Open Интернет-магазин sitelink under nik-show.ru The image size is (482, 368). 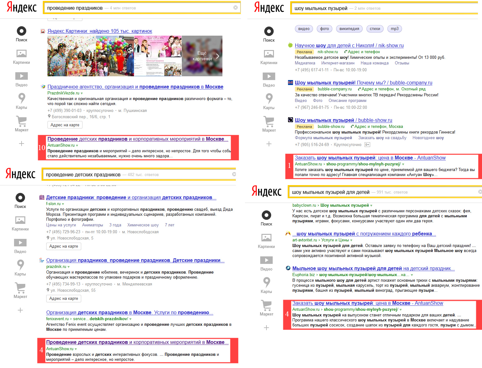(338, 63)
